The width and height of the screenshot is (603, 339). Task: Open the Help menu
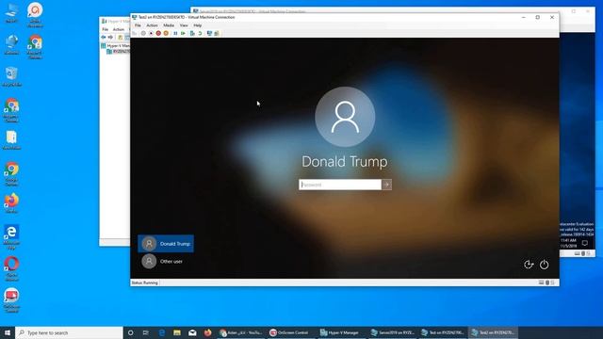coord(197,25)
